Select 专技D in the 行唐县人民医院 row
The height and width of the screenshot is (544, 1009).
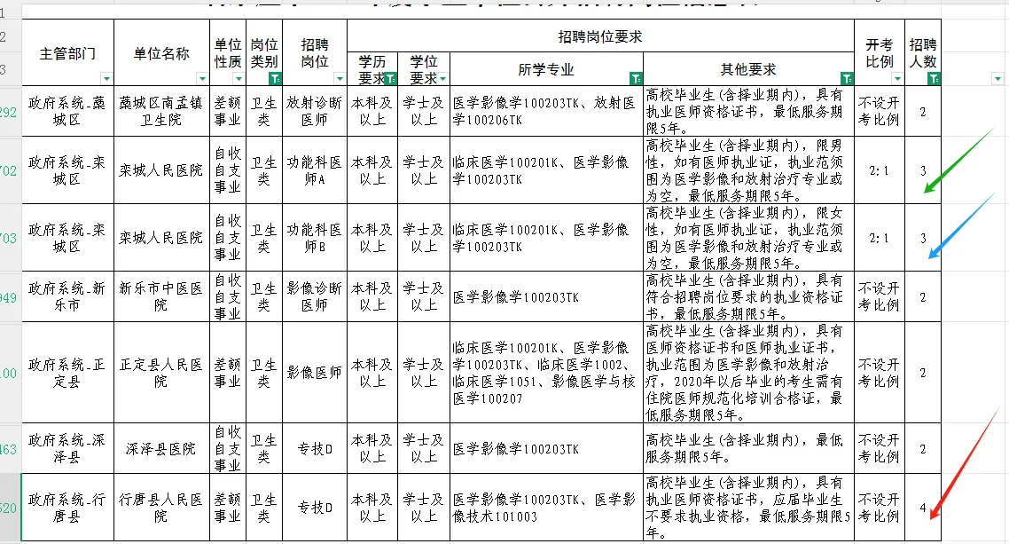tap(315, 508)
